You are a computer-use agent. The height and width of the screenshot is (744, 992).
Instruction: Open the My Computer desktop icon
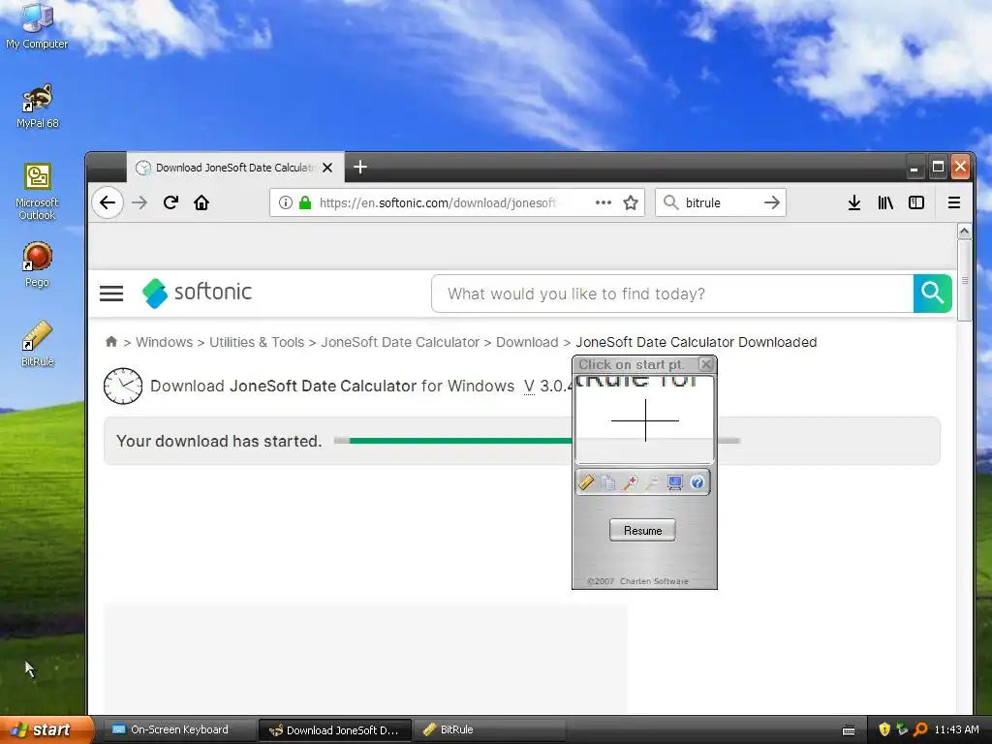pyautogui.click(x=37, y=26)
